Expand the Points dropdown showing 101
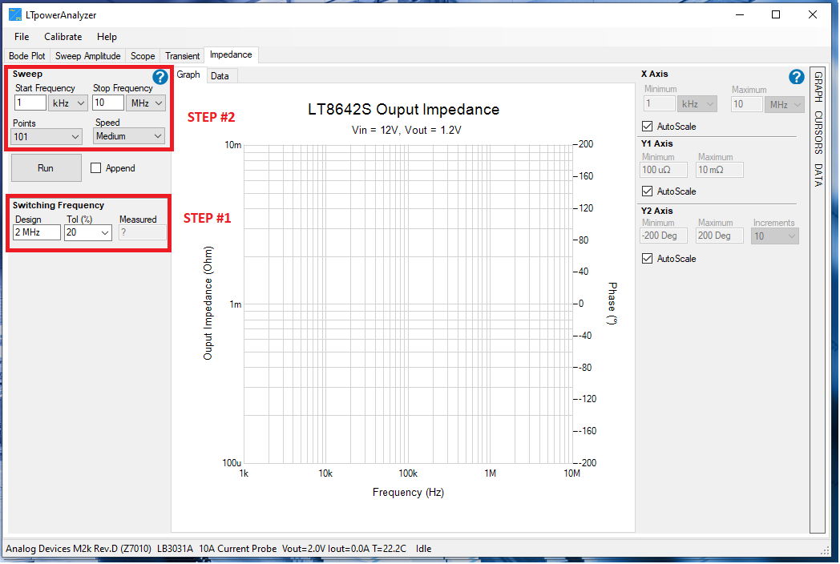840x564 pixels. point(47,136)
